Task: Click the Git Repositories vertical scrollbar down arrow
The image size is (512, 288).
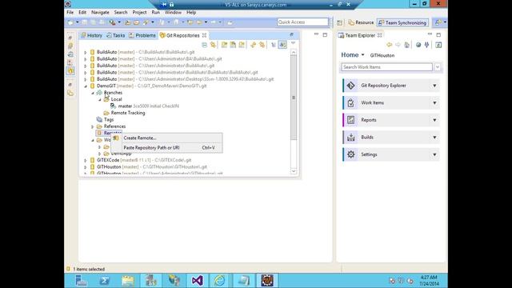Action: [x=294, y=171]
